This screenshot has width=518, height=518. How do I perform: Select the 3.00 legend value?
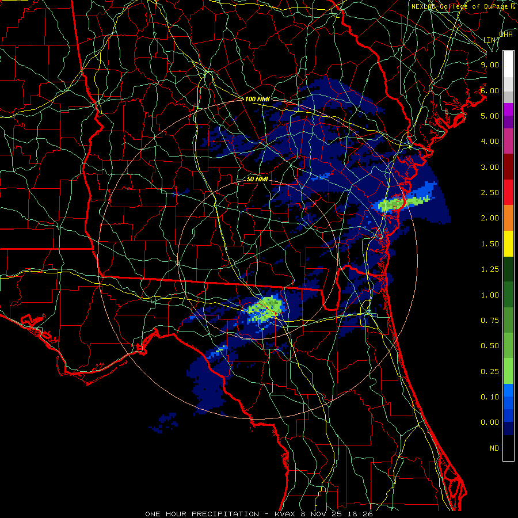click(x=490, y=167)
